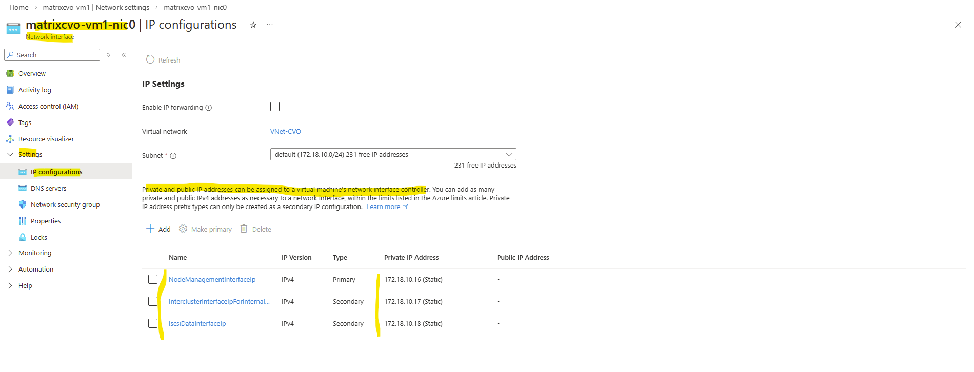Select the NodeManagementInterfaceIp row checkbox
This screenshot has height=372, width=974.
(153, 279)
